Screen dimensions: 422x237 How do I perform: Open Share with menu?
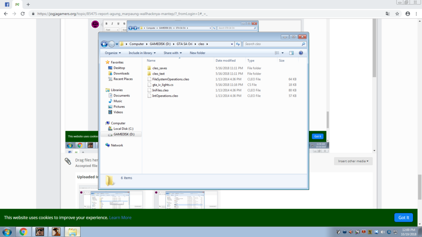tap(173, 53)
